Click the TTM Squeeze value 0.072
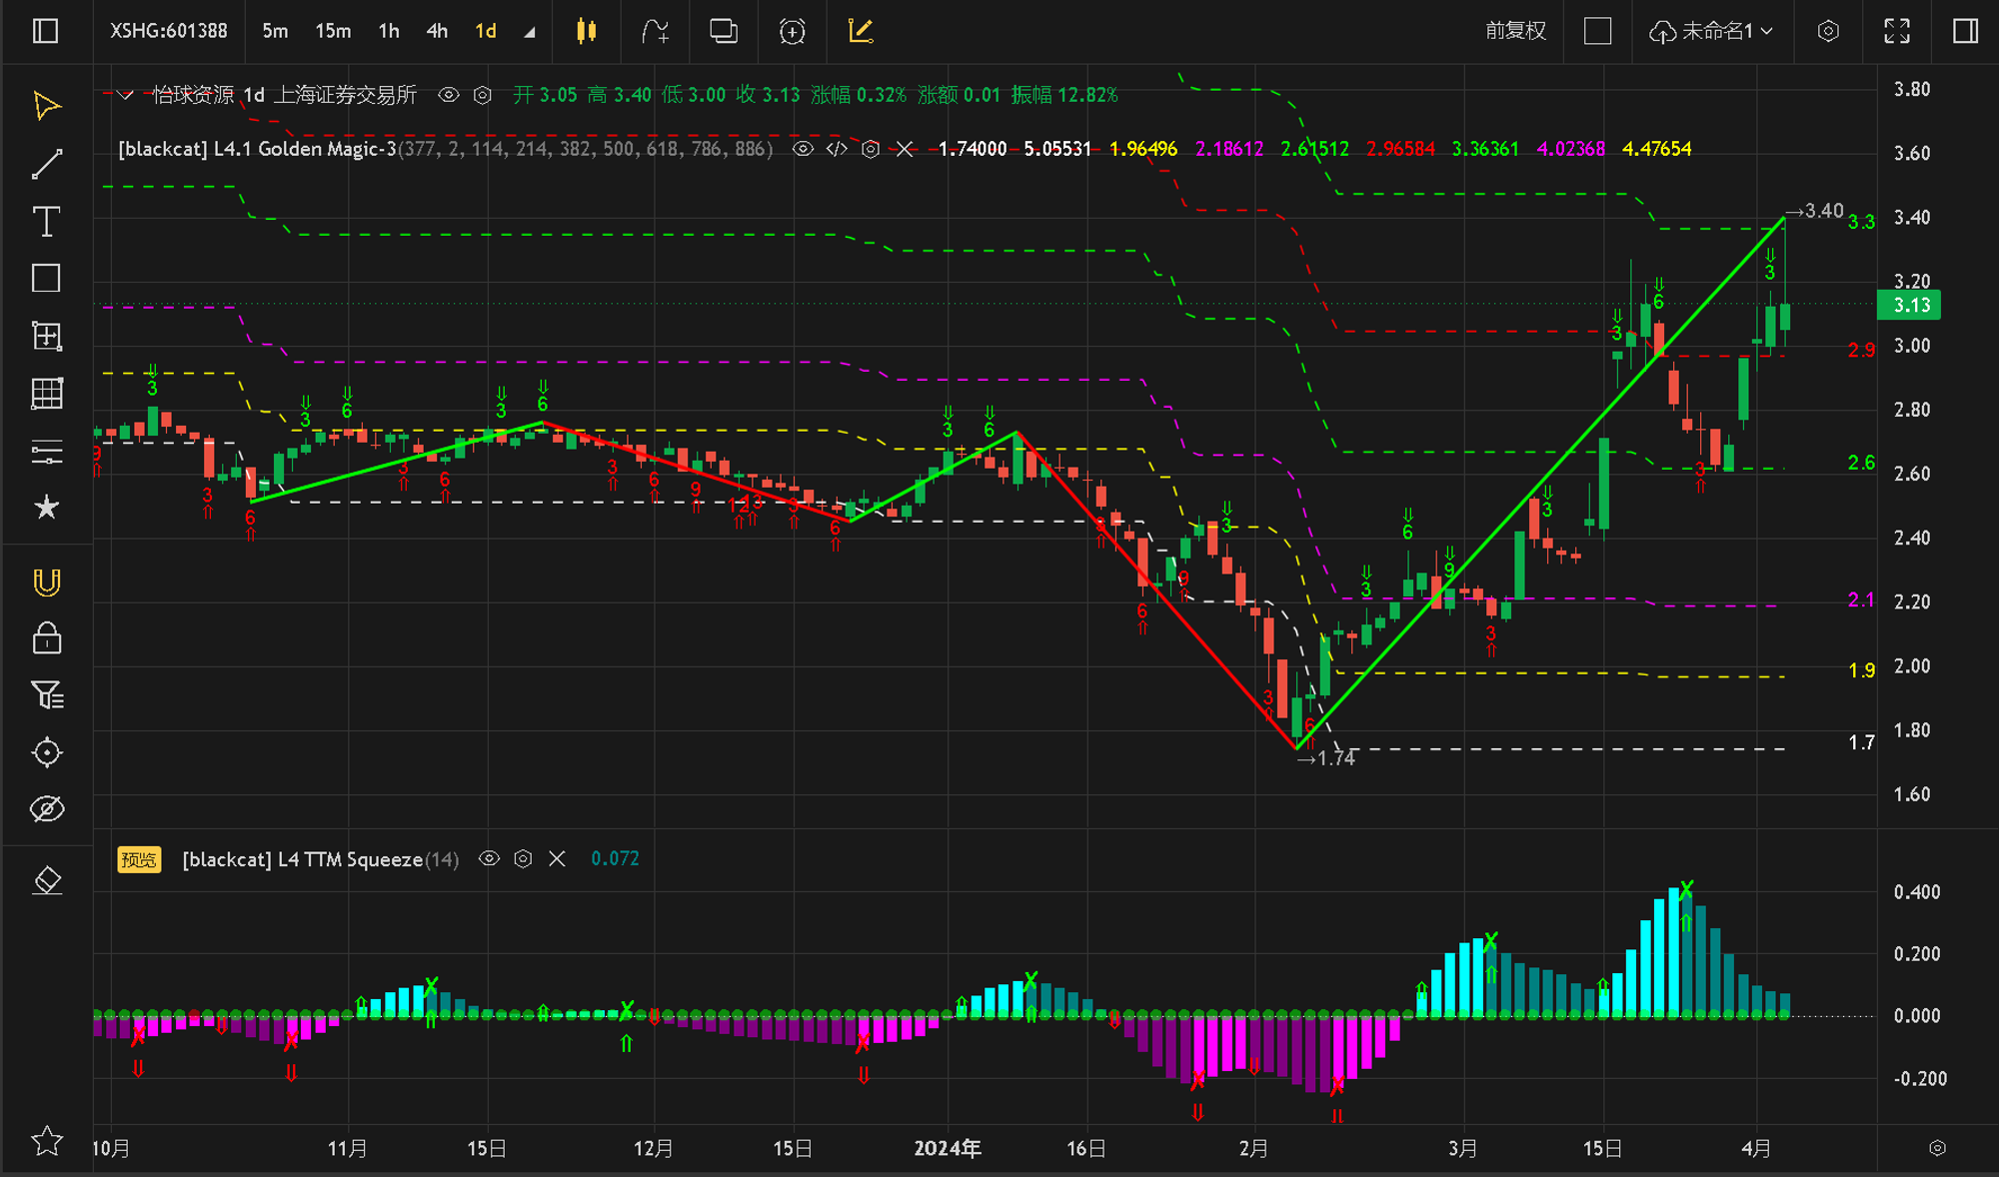 tap(615, 858)
